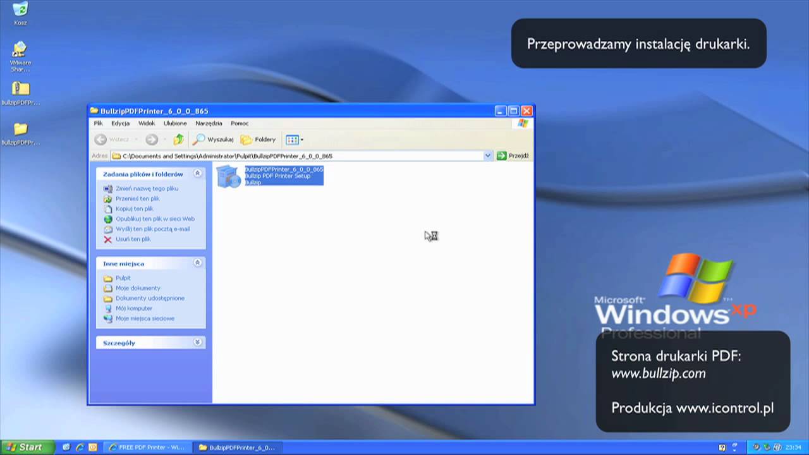Click the Bullzip PDF Printer Setup file icon
The image size is (809, 455).
[229, 176]
